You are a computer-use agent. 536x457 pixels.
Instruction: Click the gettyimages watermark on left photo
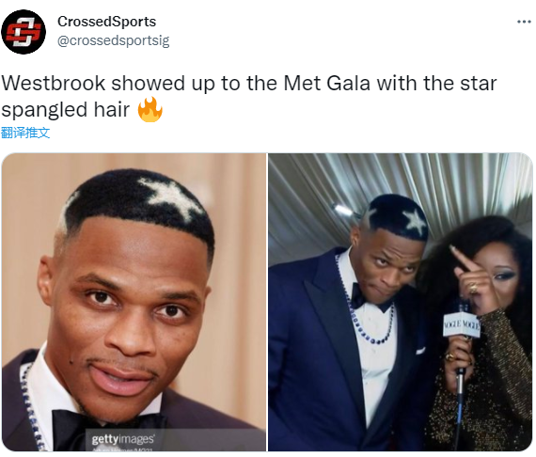(123, 438)
